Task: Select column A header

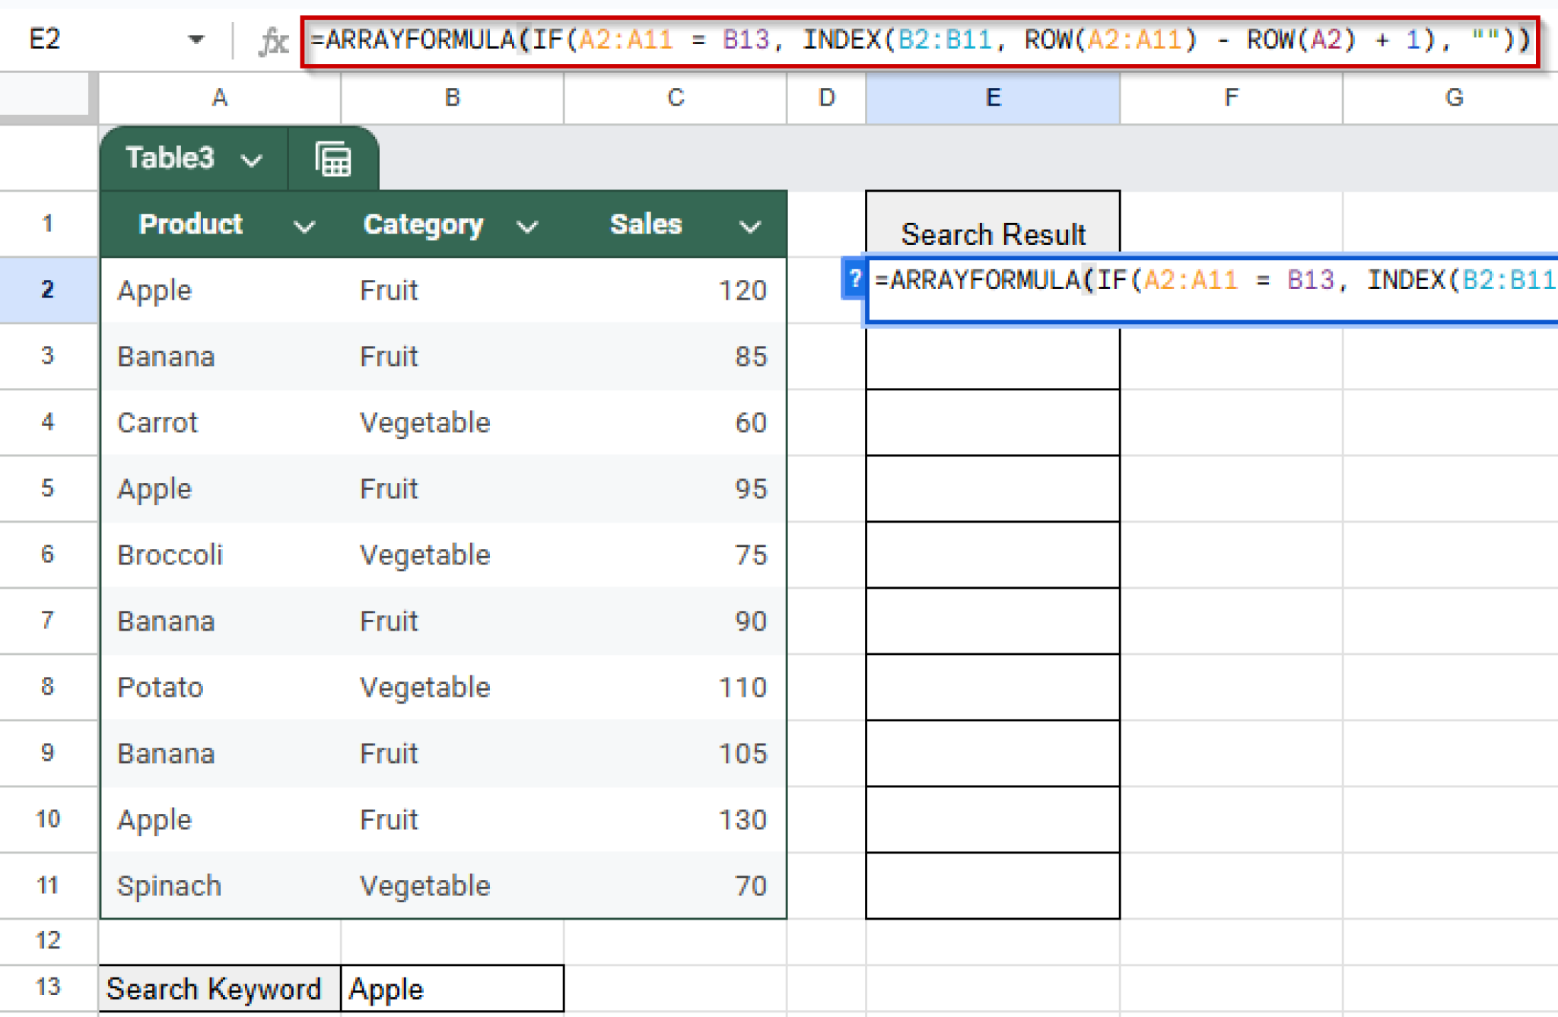Action: [x=219, y=97]
